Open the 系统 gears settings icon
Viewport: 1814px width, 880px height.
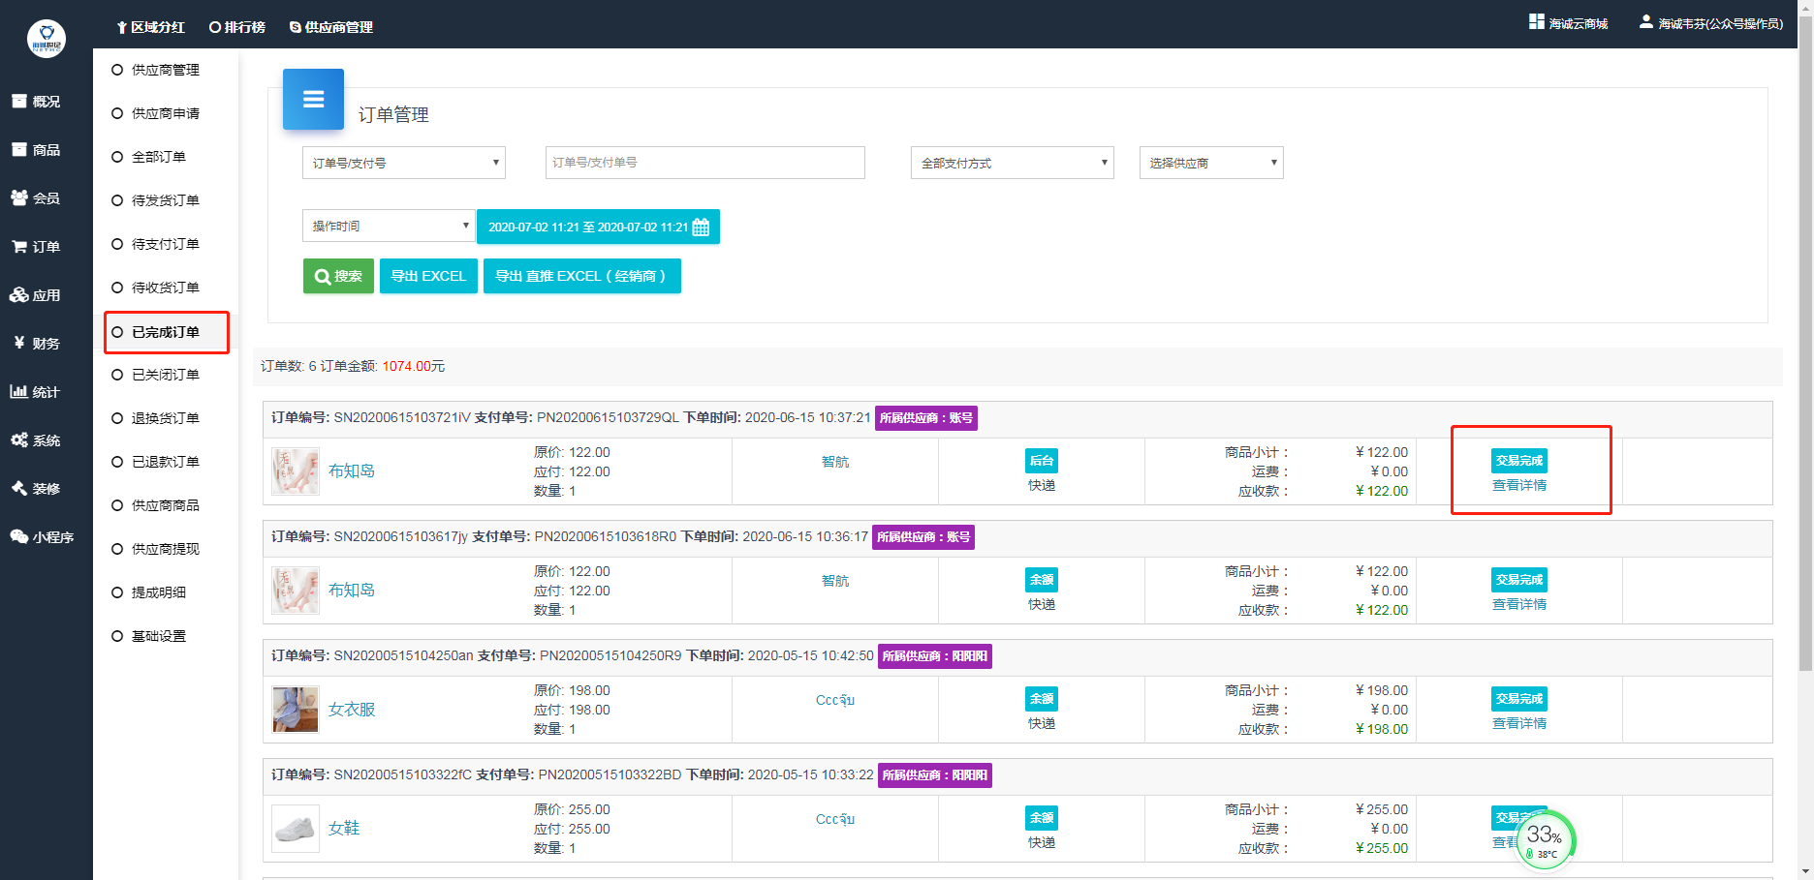(x=19, y=440)
